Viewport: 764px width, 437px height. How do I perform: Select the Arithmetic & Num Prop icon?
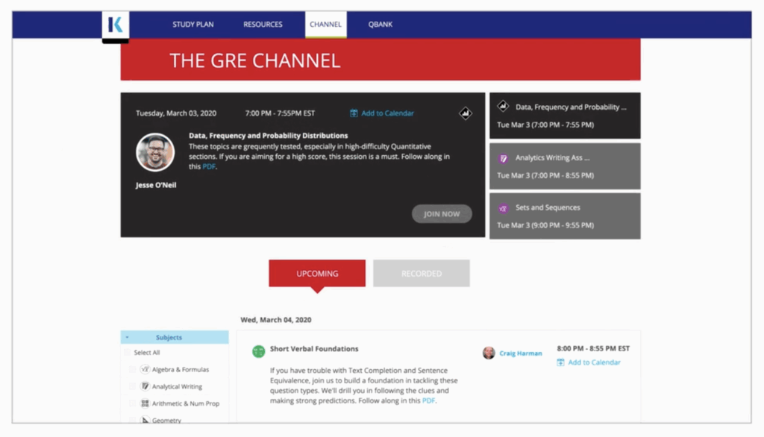[145, 403]
